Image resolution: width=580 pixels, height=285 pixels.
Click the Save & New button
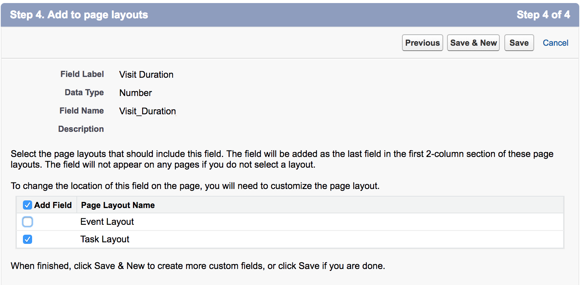(473, 43)
